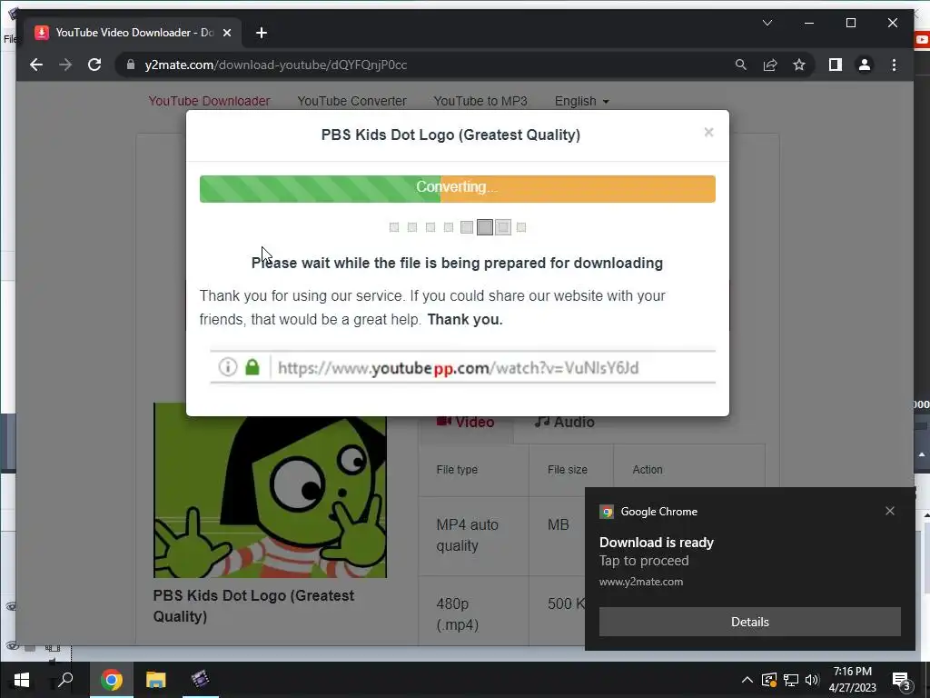Open the YouTube Converter nav link
The width and height of the screenshot is (930, 698).
pyautogui.click(x=351, y=101)
